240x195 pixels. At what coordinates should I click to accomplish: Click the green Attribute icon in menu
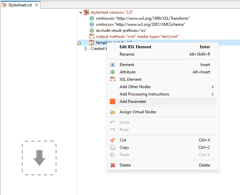point(113,72)
